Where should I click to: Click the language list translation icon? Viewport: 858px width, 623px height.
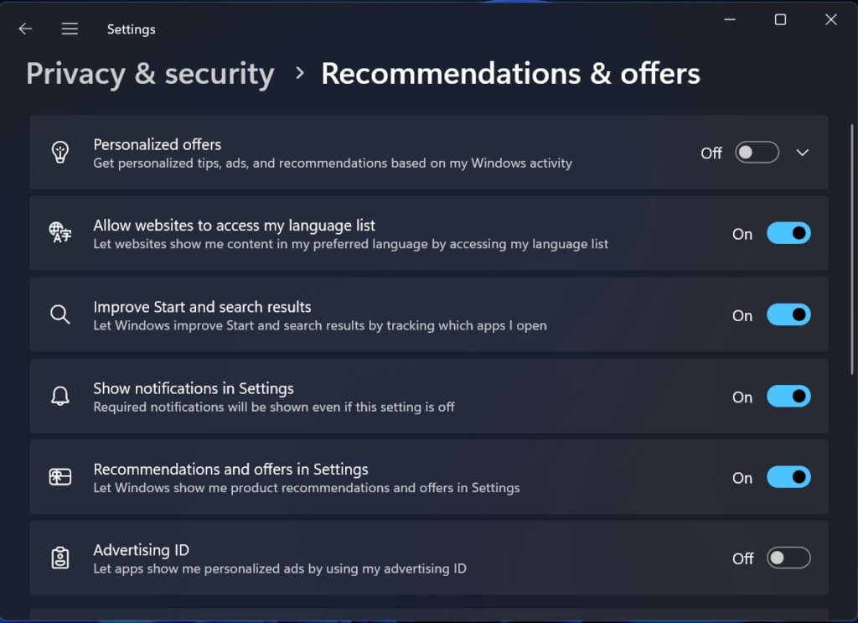pos(59,233)
